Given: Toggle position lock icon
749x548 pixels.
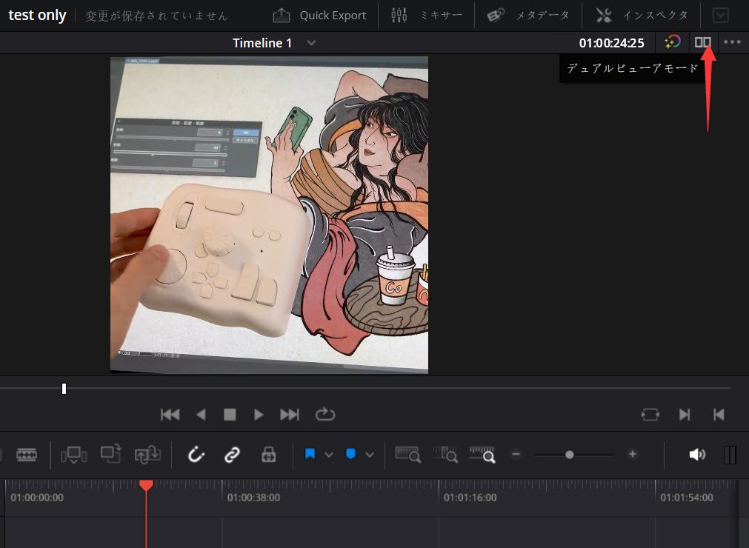Looking at the screenshot, I should (x=268, y=455).
